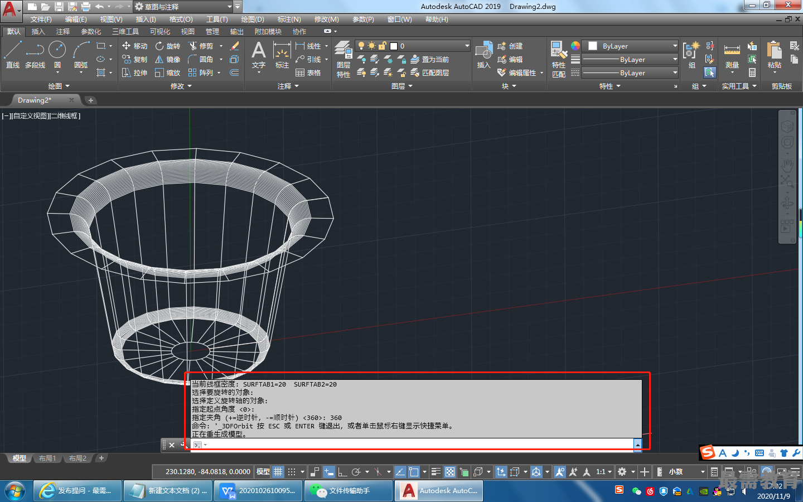Image resolution: width=803 pixels, height=502 pixels.
Task: Click the eraser (Erase) icon
Action: pos(235,46)
